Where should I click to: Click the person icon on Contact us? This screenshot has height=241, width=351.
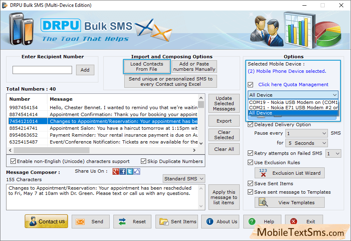click(x=33, y=221)
